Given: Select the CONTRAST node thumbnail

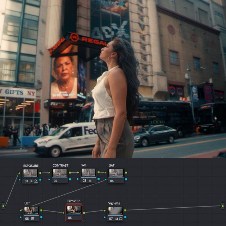Looking at the screenshot, I should click(x=60, y=173).
